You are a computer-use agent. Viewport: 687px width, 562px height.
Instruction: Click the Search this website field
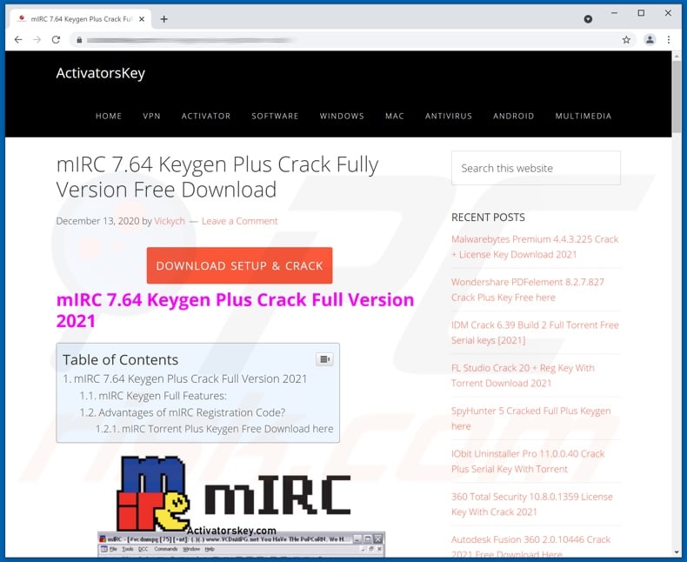point(536,168)
